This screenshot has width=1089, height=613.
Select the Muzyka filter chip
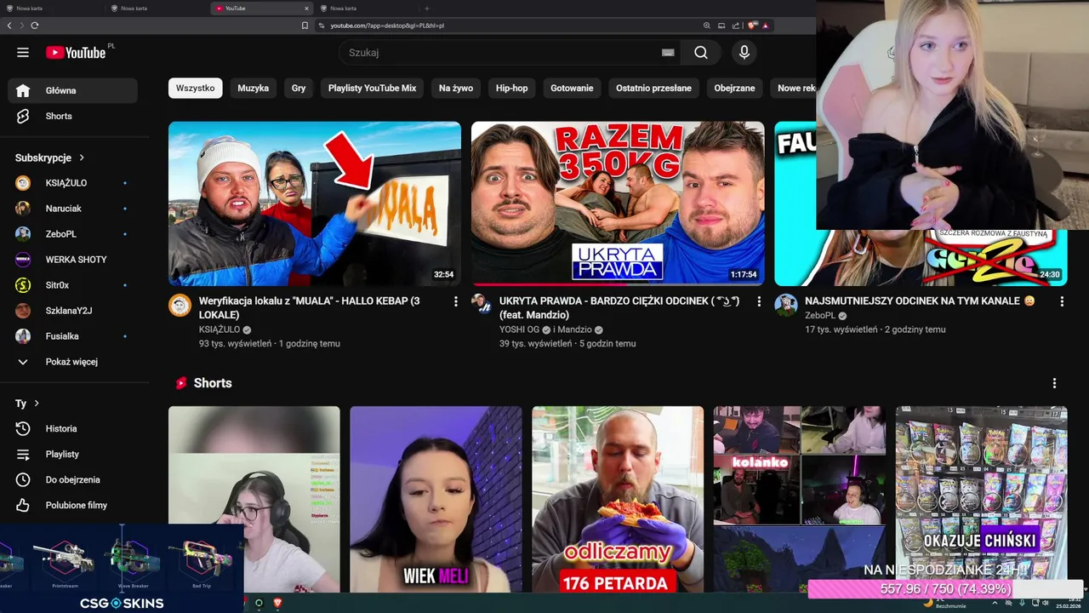click(253, 88)
